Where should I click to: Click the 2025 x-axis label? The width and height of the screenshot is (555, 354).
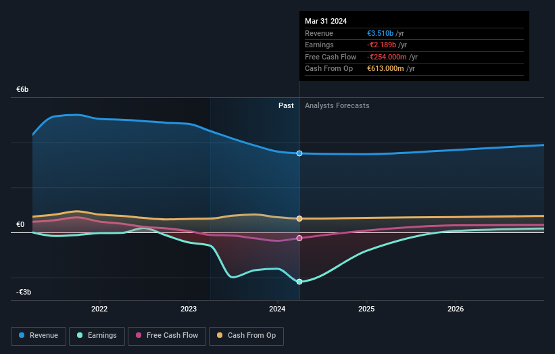click(x=366, y=309)
